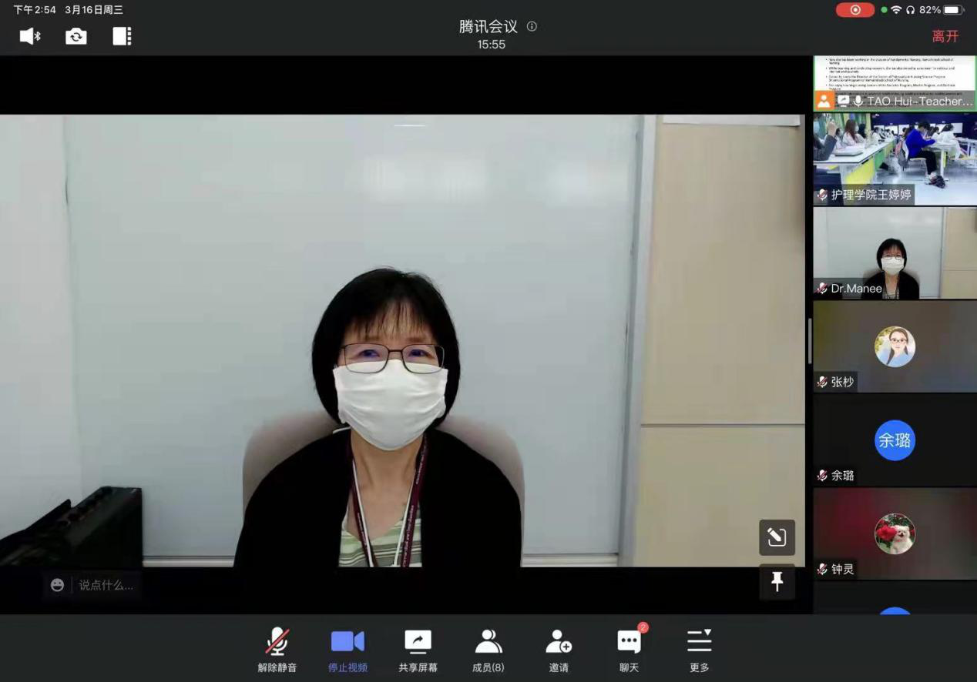The width and height of the screenshot is (977, 682).
Task: Tap the muted mic icon beside 护理学院王婷婷
Action: (822, 195)
